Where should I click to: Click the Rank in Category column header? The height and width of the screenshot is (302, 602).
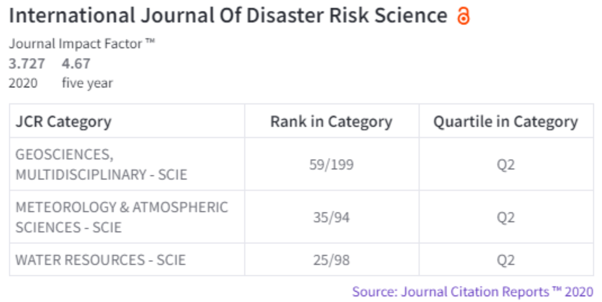331,122
